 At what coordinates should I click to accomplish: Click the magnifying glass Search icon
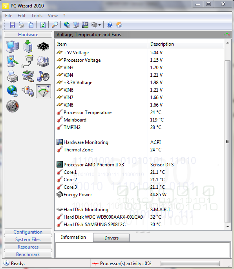point(55,25)
